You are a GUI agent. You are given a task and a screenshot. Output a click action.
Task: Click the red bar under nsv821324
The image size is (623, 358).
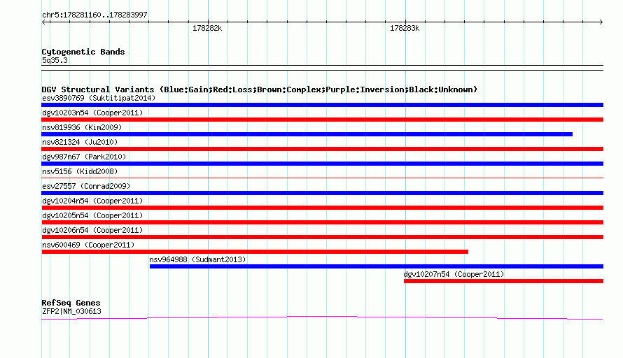click(x=322, y=149)
